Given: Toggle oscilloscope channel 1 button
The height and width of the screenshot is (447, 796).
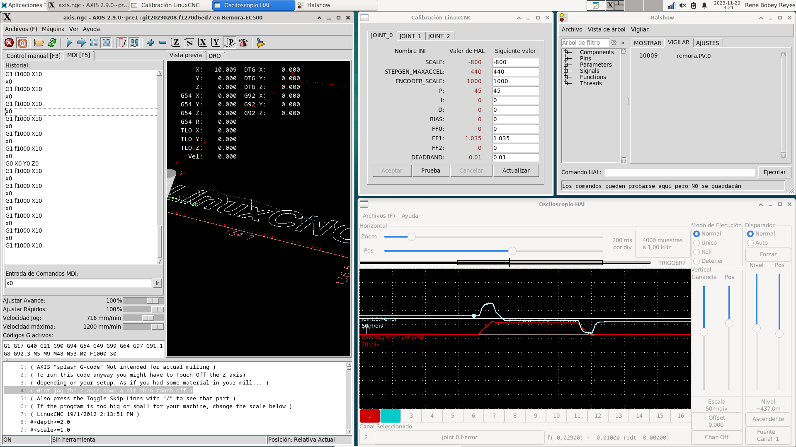Looking at the screenshot, I should (370, 416).
